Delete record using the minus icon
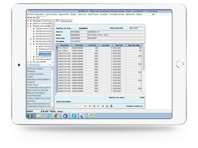The image size is (198, 148). pyautogui.click(x=98, y=106)
